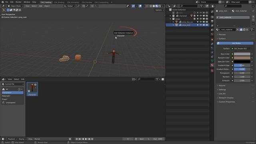Expand the Volume panel
This screenshot has width=256, height=144.
[x=222, y=86]
